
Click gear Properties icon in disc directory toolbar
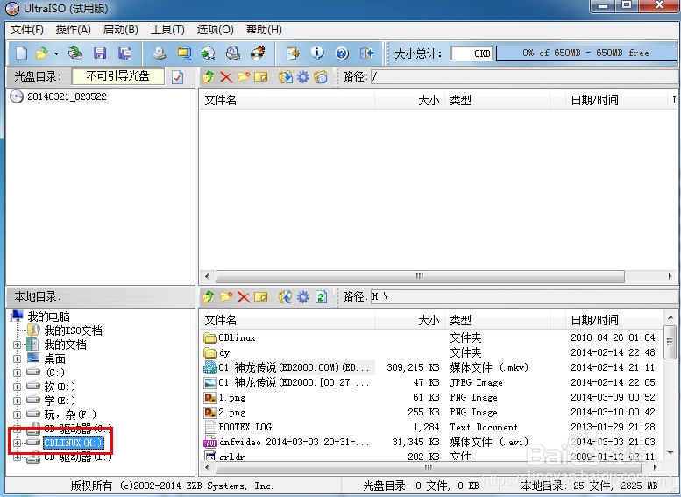[302, 77]
